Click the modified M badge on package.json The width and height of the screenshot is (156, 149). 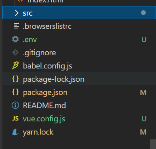(x=143, y=93)
